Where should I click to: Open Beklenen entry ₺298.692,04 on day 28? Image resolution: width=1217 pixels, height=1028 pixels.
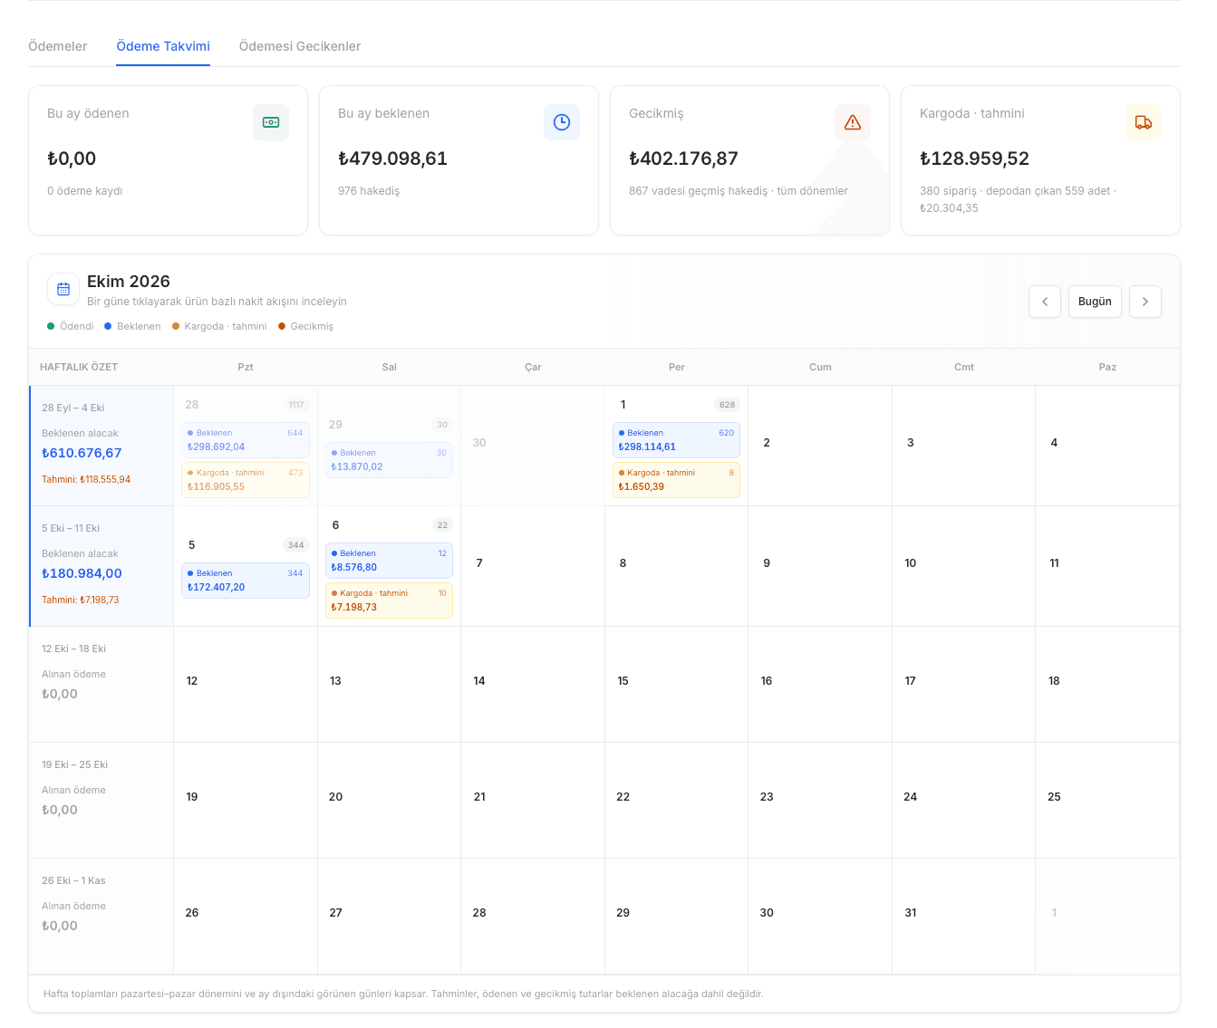coord(246,440)
